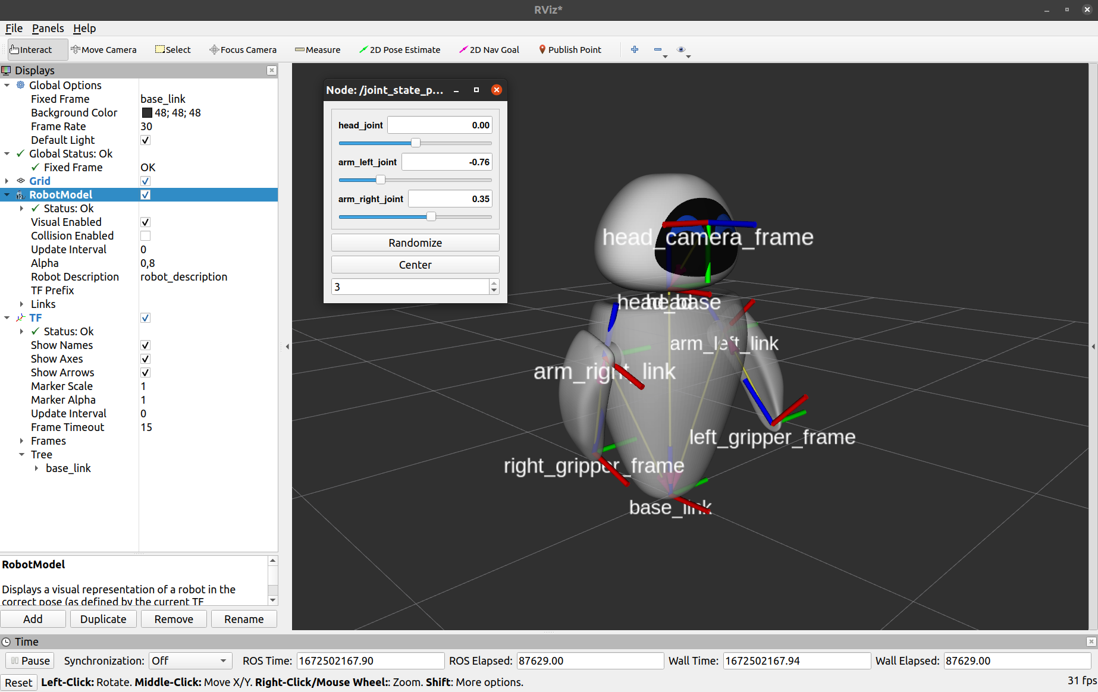The height and width of the screenshot is (692, 1098).
Task: Open the eye view options icon
Action: pos(682,50)
